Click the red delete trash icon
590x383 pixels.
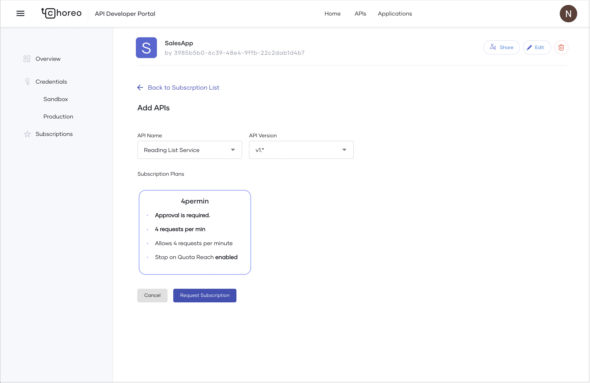point(561,47)
